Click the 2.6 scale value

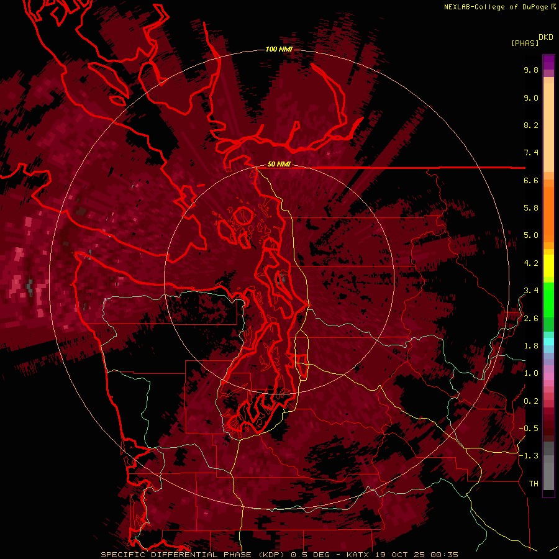(x=531, y=319)
